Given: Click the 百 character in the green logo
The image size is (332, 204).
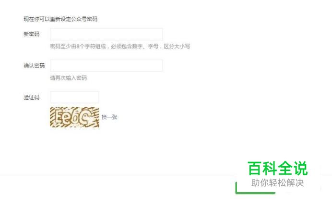Looking at the screenshot, I should pyautogui.click(x=255, y=168).
